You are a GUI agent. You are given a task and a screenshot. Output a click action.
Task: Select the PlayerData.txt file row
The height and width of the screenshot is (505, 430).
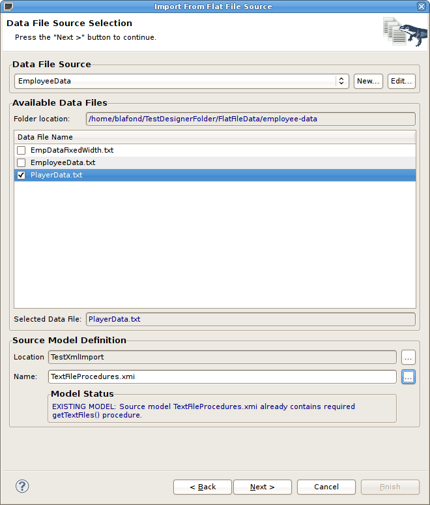coord(215,176)
